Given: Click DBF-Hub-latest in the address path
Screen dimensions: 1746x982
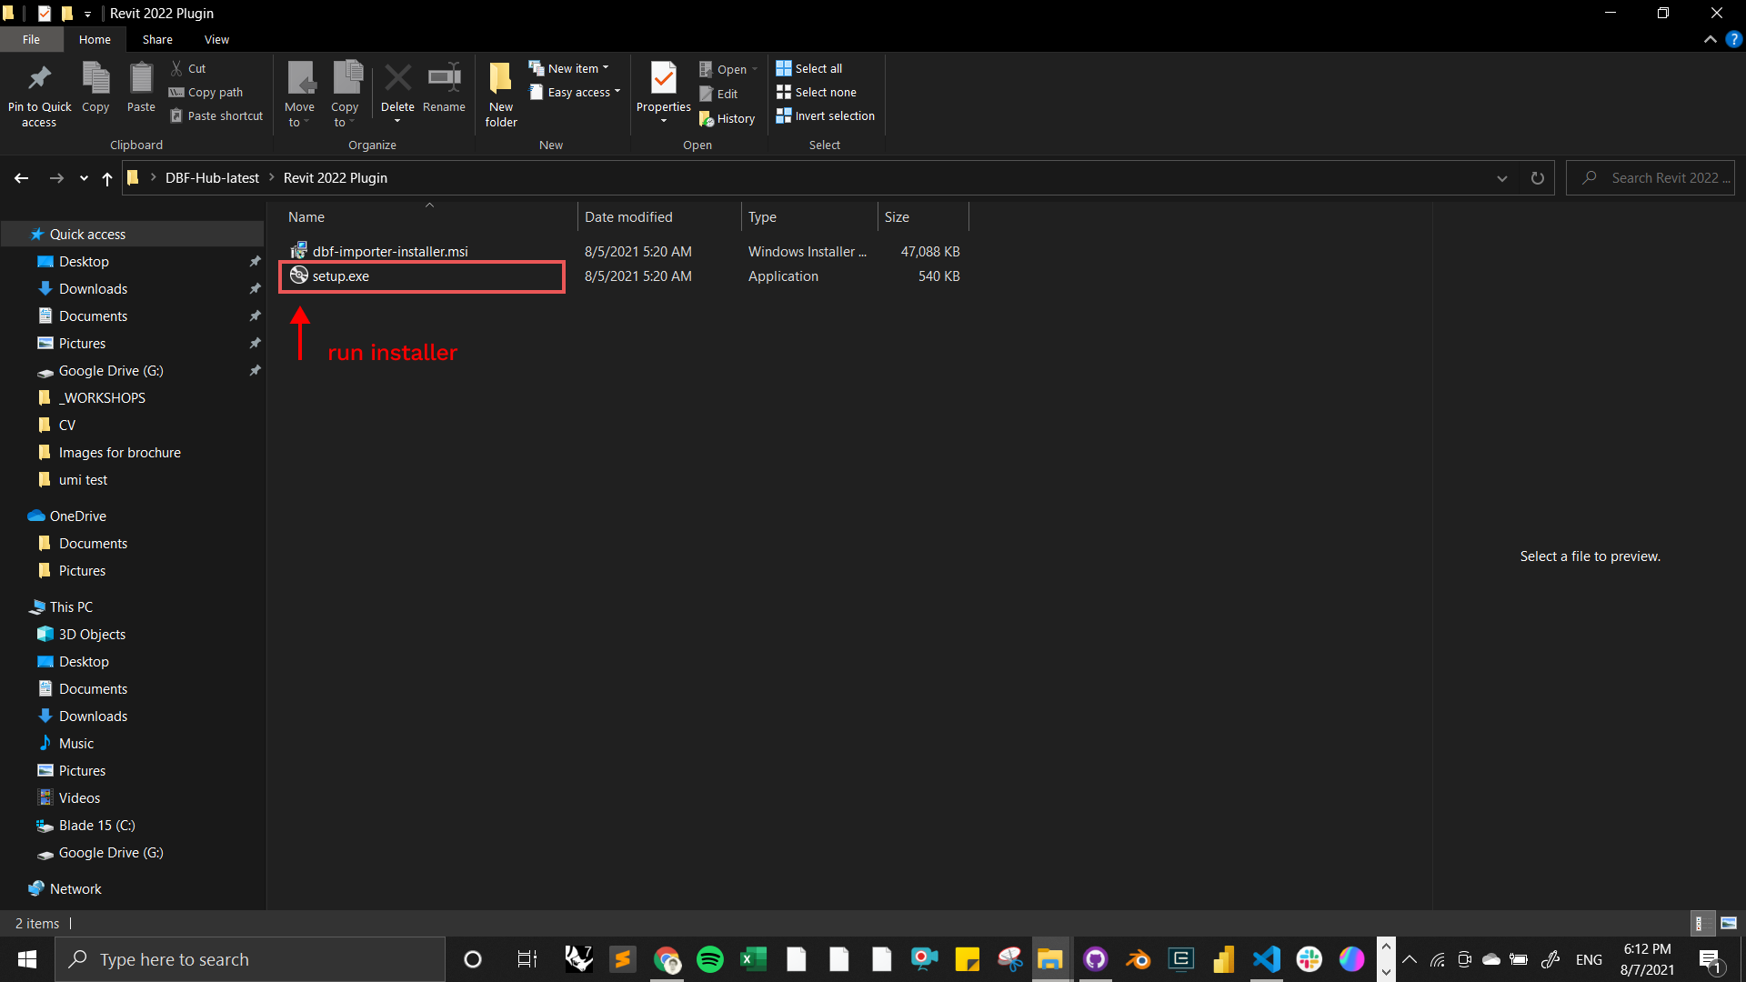Looking at the screenshot, I should click(x=212, y=178).
